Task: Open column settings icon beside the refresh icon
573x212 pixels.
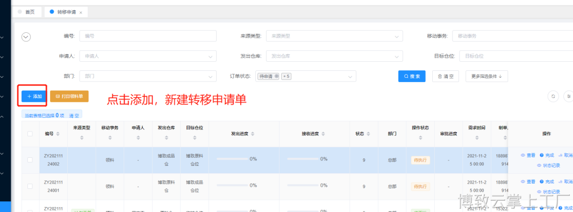Action: point(569,96)
